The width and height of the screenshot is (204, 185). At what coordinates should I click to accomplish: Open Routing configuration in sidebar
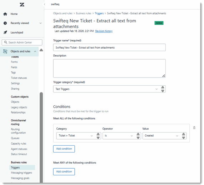click(x=18, y=131)
